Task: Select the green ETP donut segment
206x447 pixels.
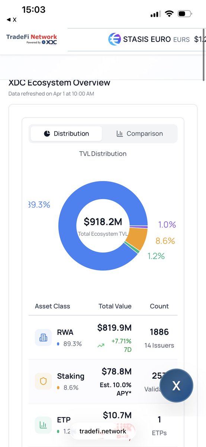Action: point(132,248)
